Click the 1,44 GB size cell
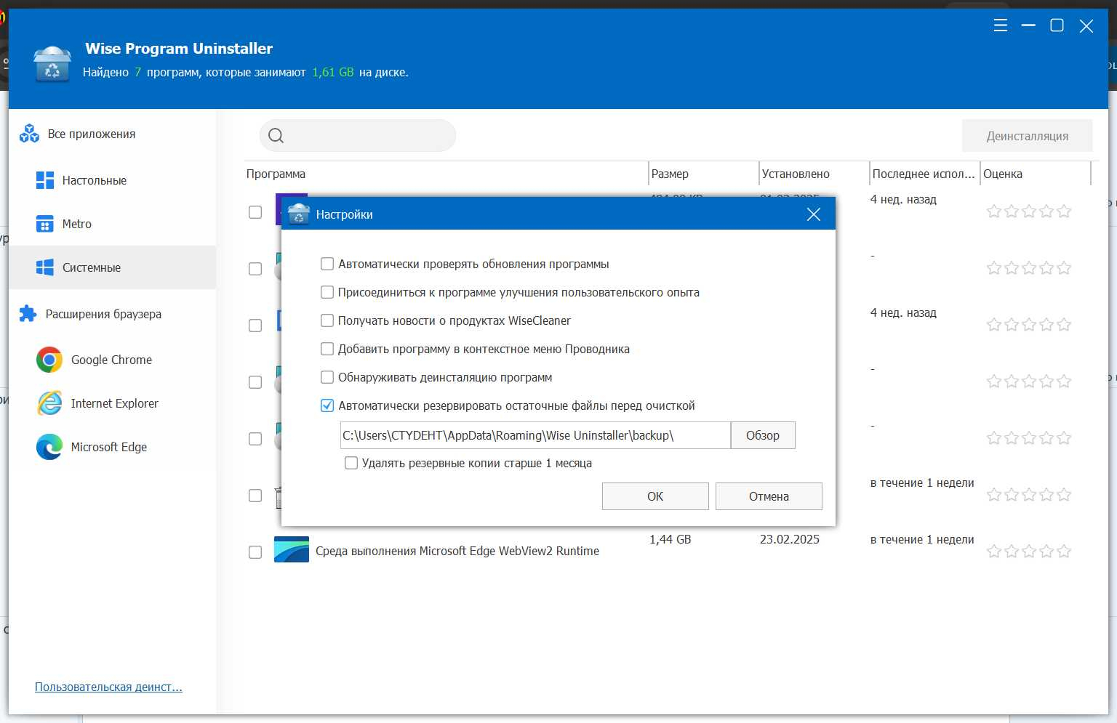 coord(670,539)
